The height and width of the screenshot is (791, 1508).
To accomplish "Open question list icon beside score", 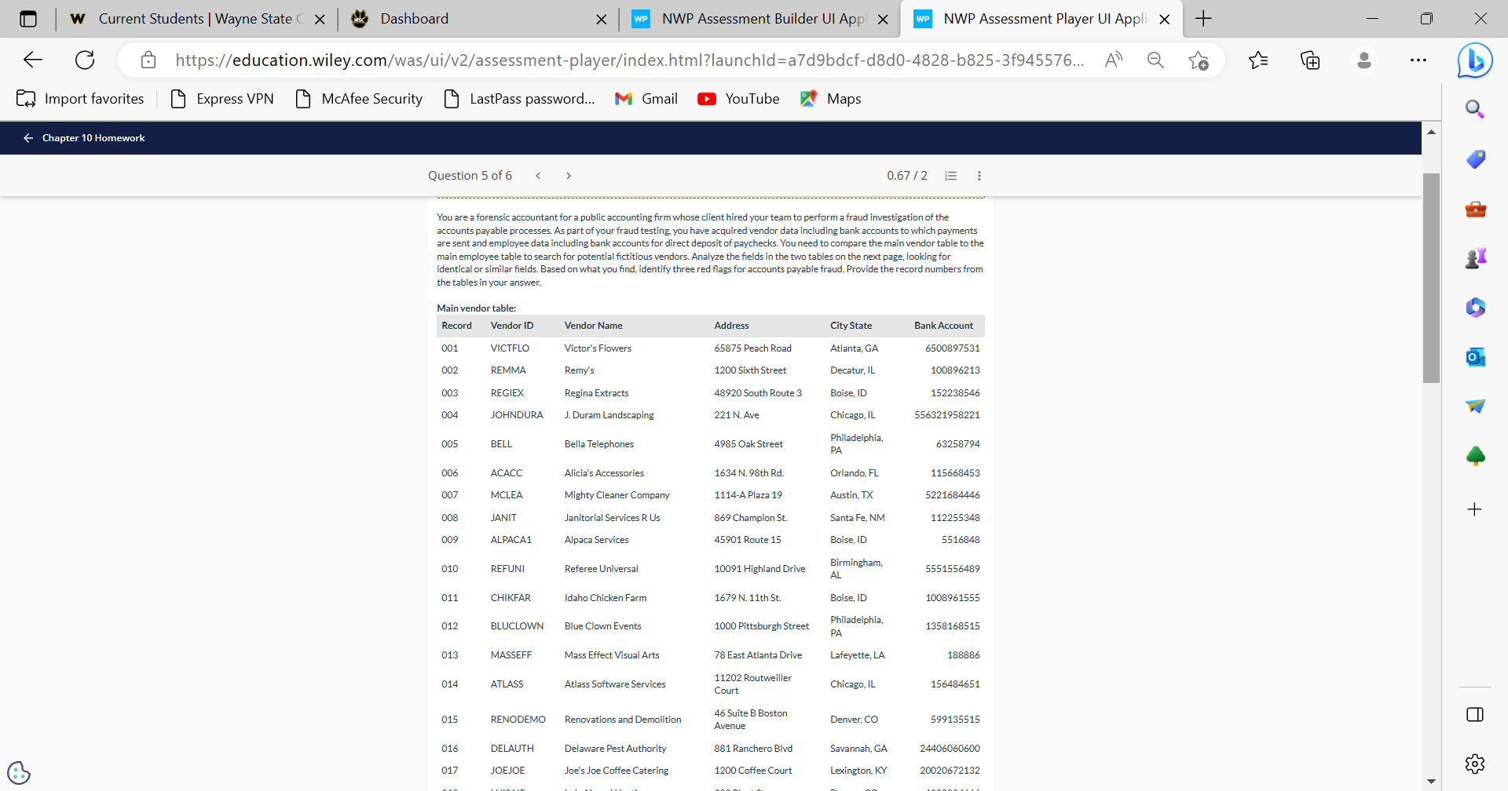I will [x=950, y=176].
